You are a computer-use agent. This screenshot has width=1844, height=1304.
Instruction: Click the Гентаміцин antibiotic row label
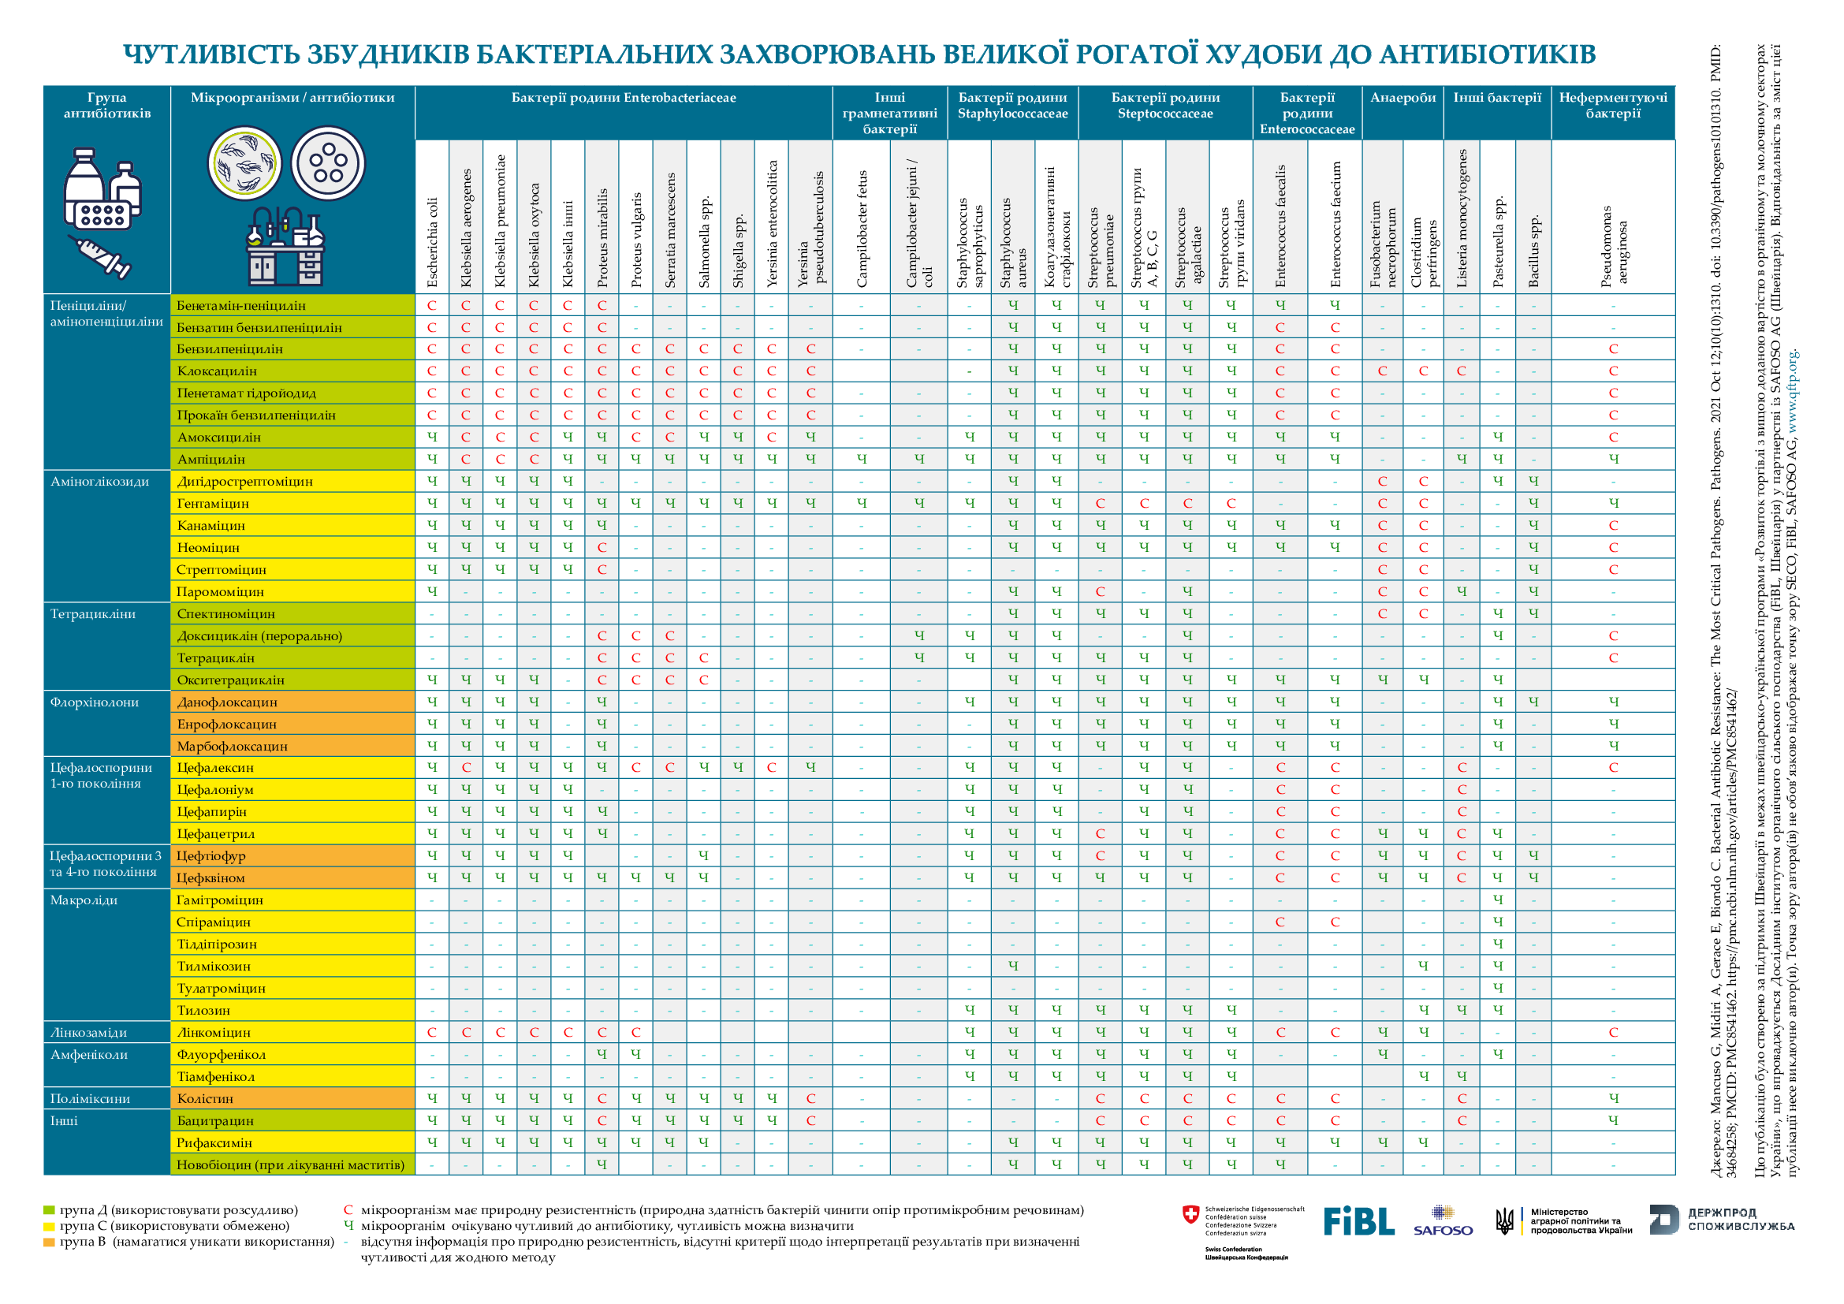pyautogui.click(x=213, y=504)
